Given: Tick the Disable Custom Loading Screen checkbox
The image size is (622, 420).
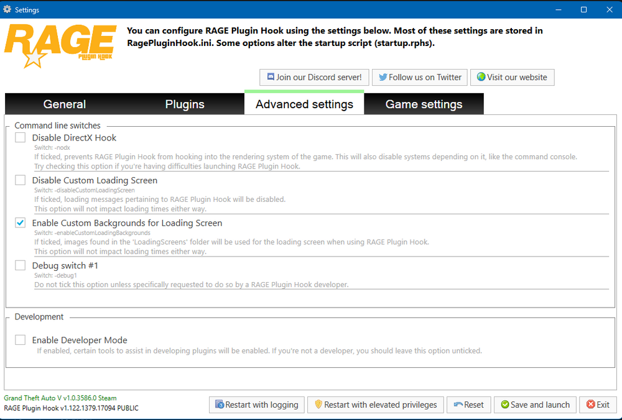Looking at the screenshot, I should click(21, 180).
